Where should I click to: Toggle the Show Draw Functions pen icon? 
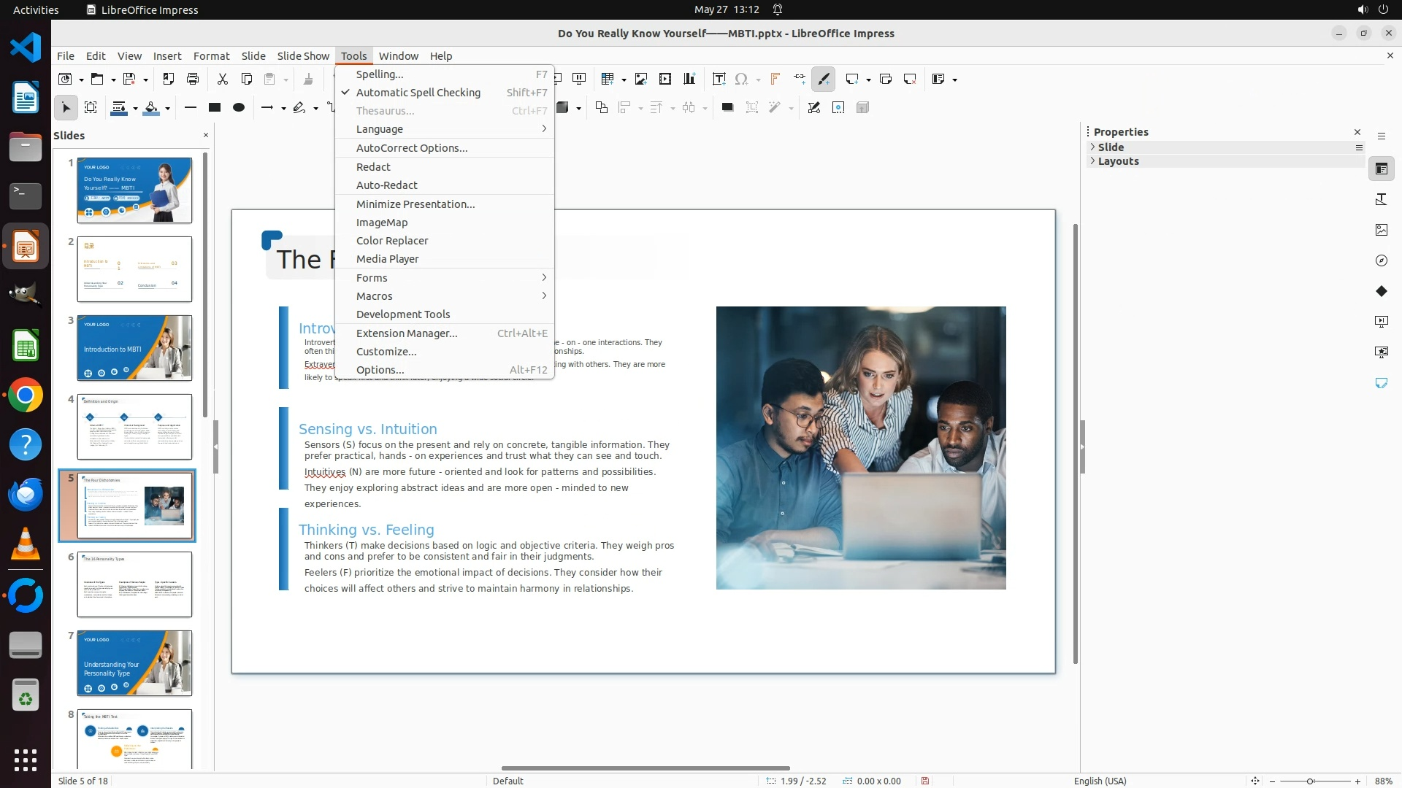coord(823,79)
